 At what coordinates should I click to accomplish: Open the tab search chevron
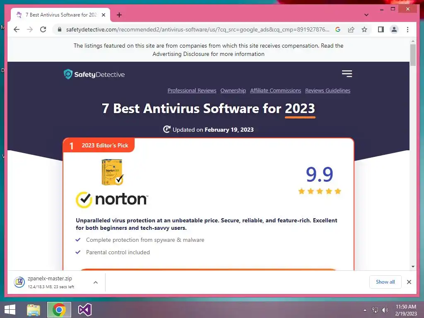click(x=366, y=15)
